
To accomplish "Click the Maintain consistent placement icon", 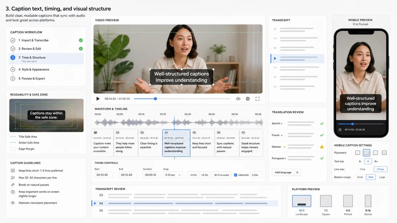I will tap(13, 203).
